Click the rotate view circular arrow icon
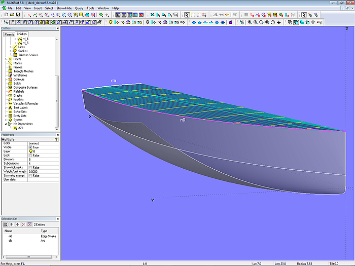This screenshot has height=266, width=355. coord(273,22)
